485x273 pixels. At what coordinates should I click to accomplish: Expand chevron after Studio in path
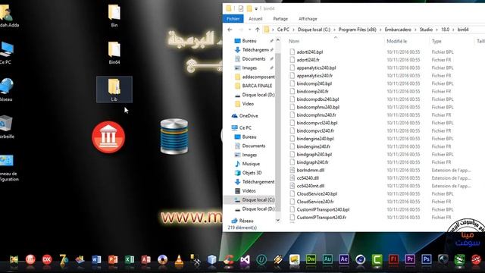(436, 30)
